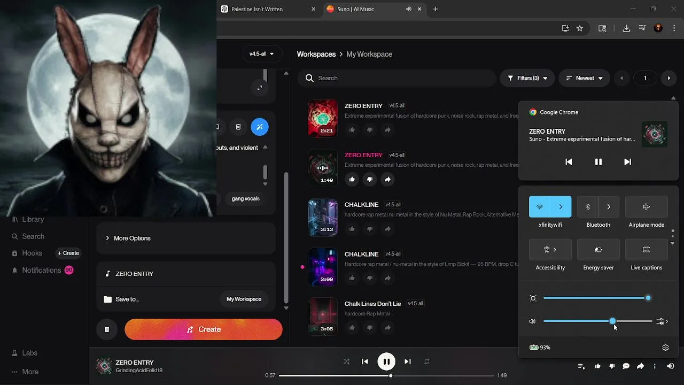
Task: Mute system volume via speaker icon by slider
Action: click(532, 321)
